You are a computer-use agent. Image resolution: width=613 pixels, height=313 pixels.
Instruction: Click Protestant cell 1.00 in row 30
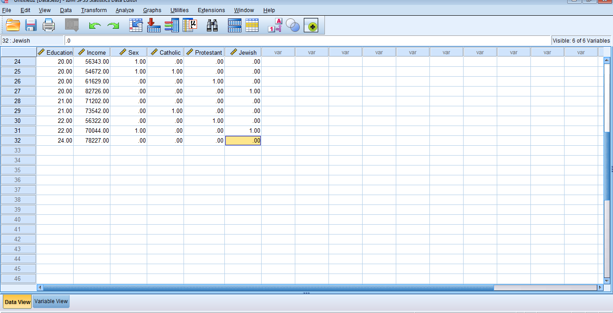[x=204, y=121]
